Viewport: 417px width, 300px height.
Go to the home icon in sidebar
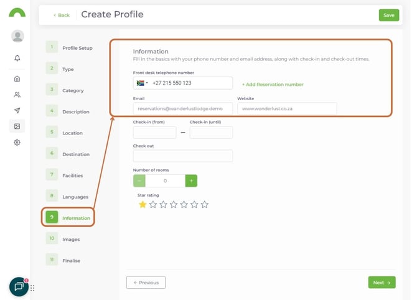tap(17, 78)
